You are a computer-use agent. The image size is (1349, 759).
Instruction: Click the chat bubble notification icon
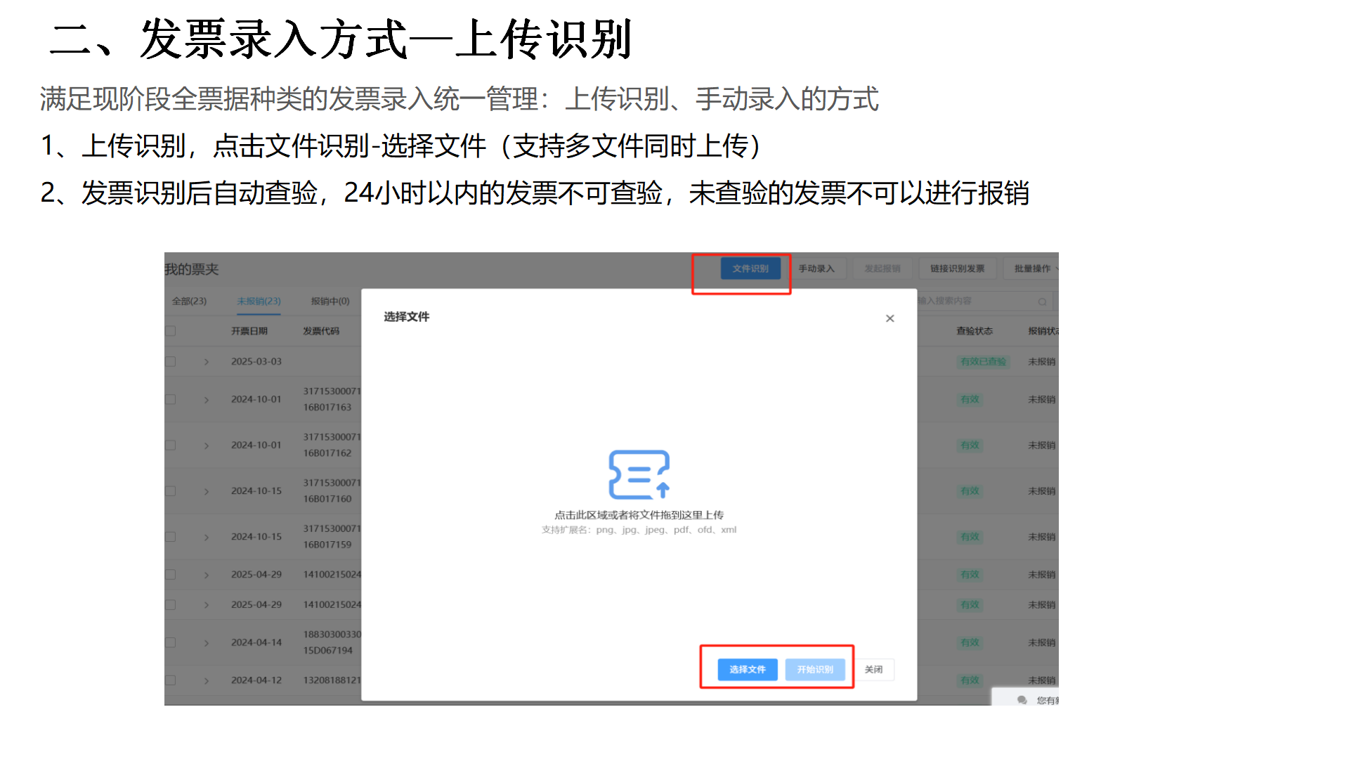[1022, 700]
